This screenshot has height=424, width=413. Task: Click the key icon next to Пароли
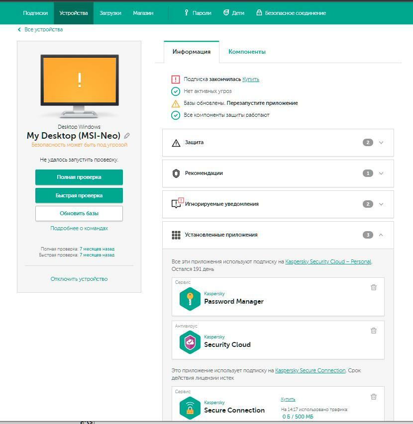point(187,12)
